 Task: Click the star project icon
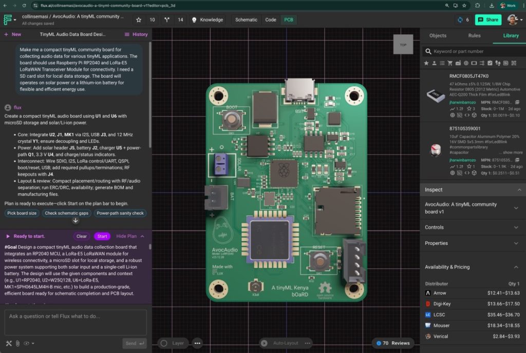[139, 20]
